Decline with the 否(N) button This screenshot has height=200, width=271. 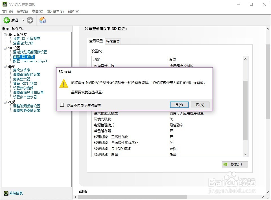click(x=200, y=105)
